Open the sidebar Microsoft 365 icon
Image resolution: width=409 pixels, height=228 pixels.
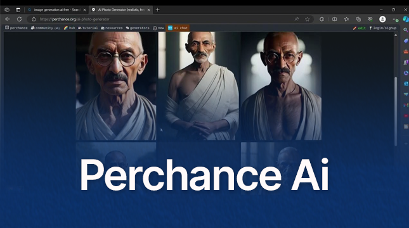[406, 73]
